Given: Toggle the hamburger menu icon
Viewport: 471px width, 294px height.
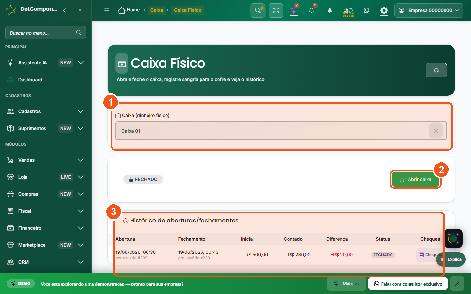Looking at the screenshot, I should (x=107, y=10).
